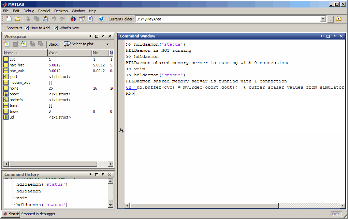Viewport: 348px width, 219px height.
Task: Click the Command Window horizontal scrollbar
Action: [204, 206]
